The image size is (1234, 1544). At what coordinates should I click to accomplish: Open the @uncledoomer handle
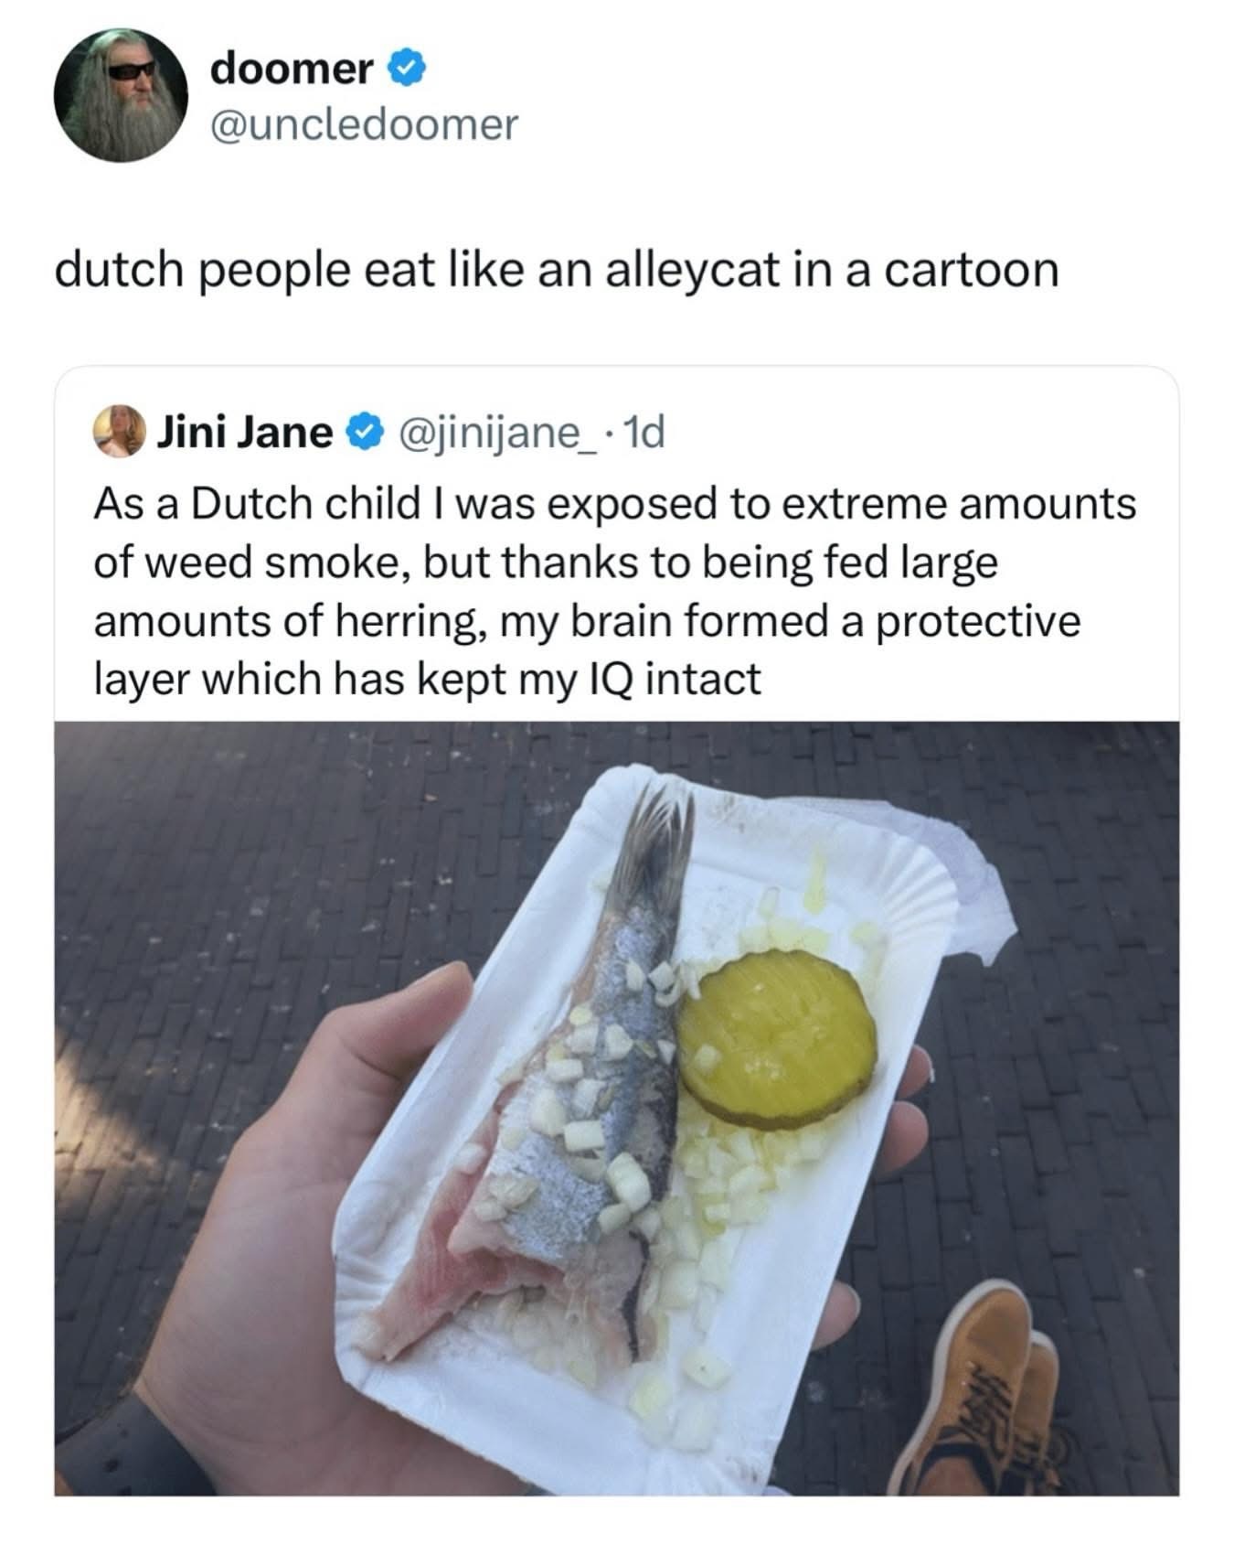tap(364, 125)
